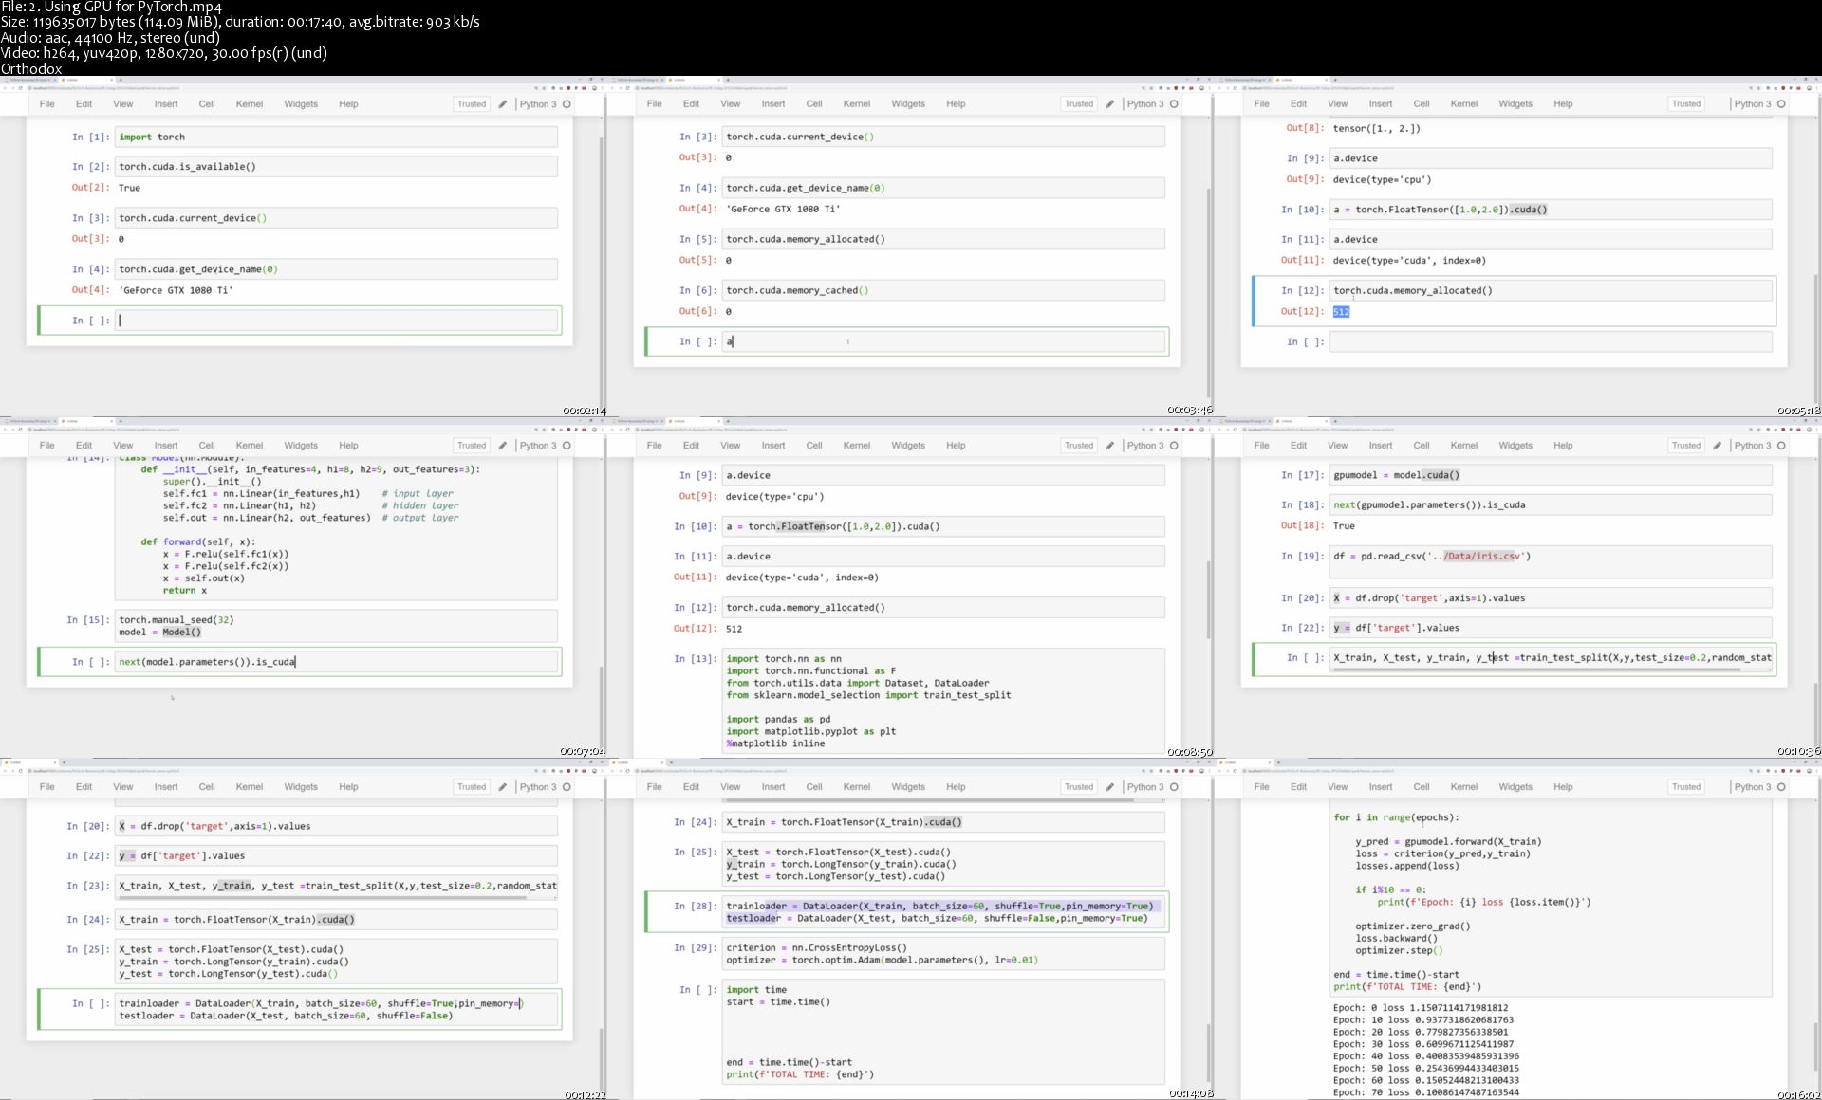Click the Trusted button in the 00:05:18 thumbnail
The image size is (1822, 1100).
coord(1686,104)
